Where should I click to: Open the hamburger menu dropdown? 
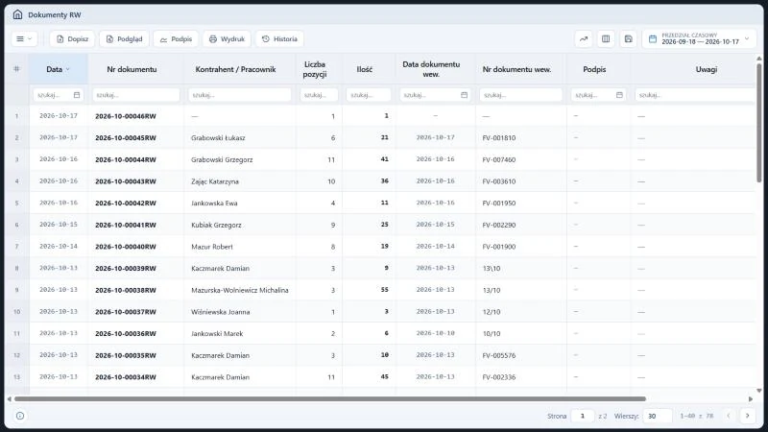tap(24, 38)
